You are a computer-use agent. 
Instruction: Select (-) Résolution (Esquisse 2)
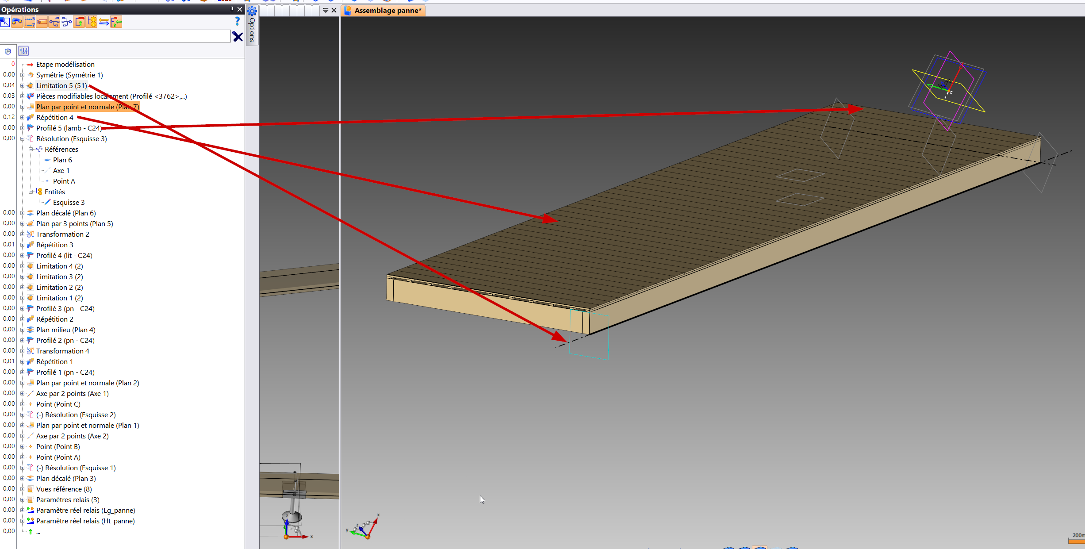click(x=76, y=415)
